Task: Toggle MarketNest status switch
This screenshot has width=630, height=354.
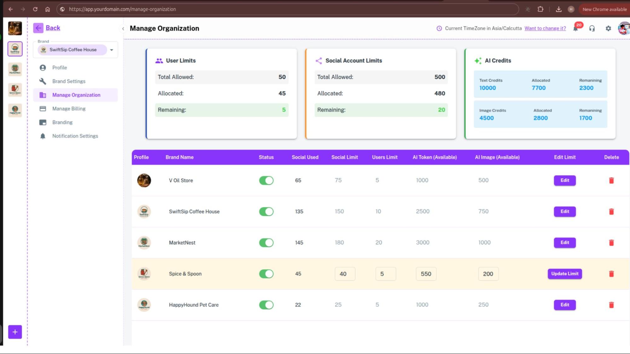Action: (x=266, y=243)
